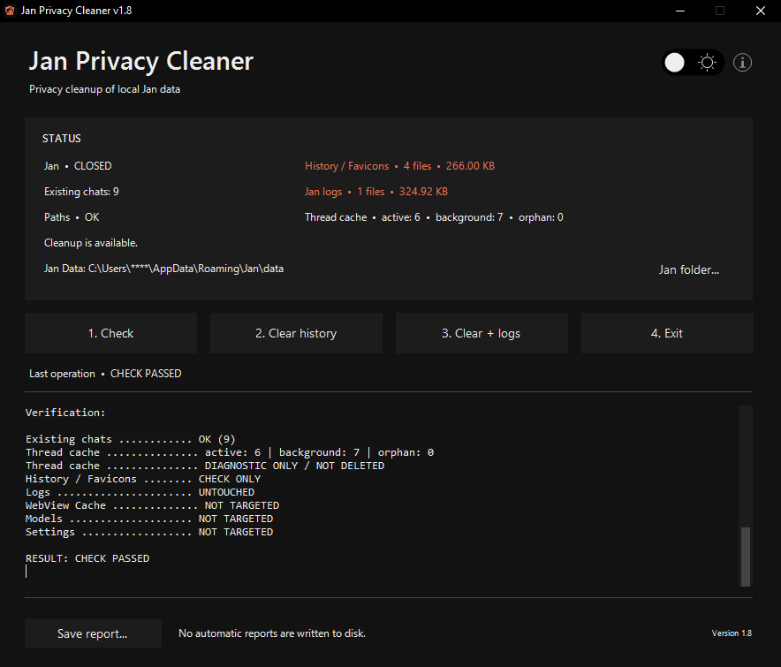Open the info (i) icon
The width and height of the screenshot is (781, 667).
point(742,63)
